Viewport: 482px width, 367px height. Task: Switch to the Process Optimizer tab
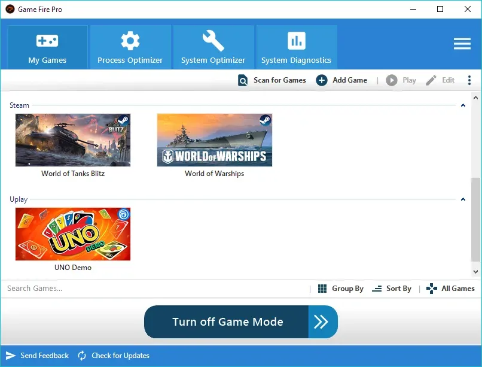(x=130, y=47)
